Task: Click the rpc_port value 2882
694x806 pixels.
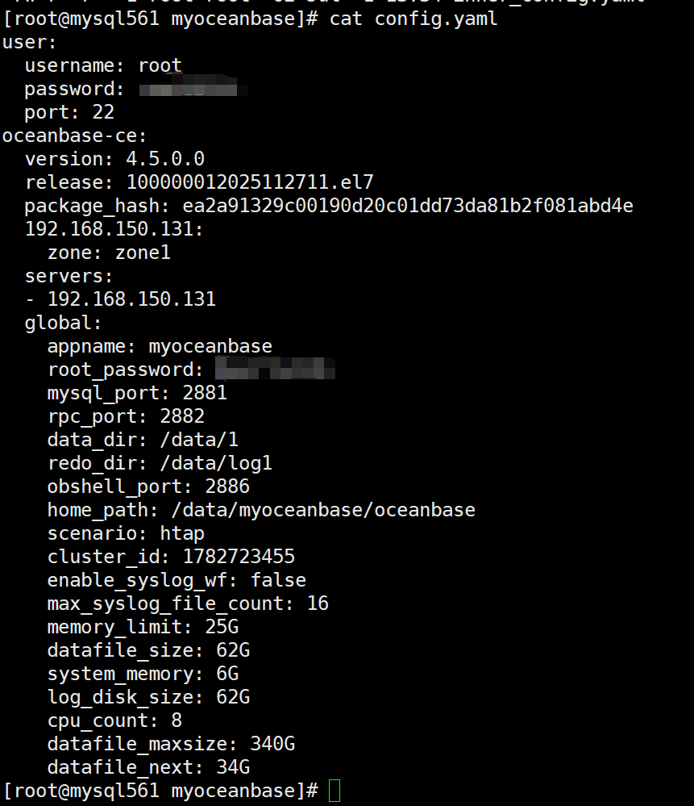Action: (x=182, y=416)
